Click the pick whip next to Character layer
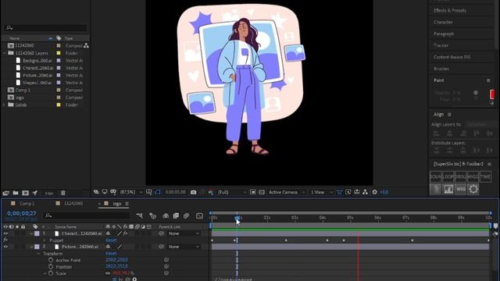This screenshot has width=500, height=281. coord(162,233)
